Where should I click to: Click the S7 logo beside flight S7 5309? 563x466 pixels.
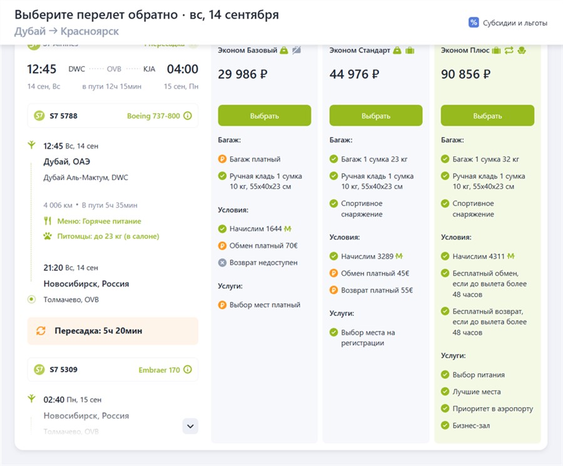coord(39,370)
